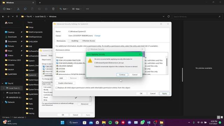224x126 pixels.
Task: Click the Change owner link
Action: click(x=97, y=36)
